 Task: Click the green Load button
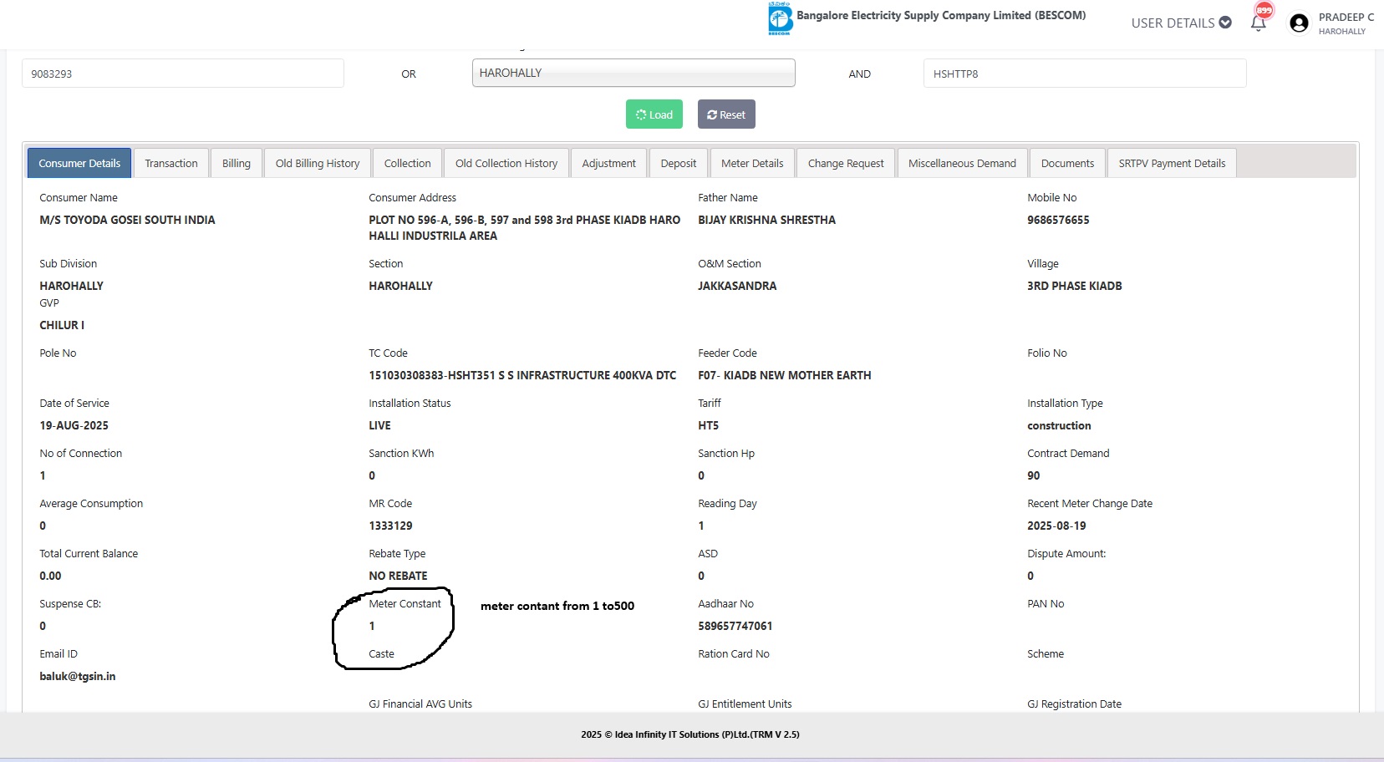pos(654,114)
